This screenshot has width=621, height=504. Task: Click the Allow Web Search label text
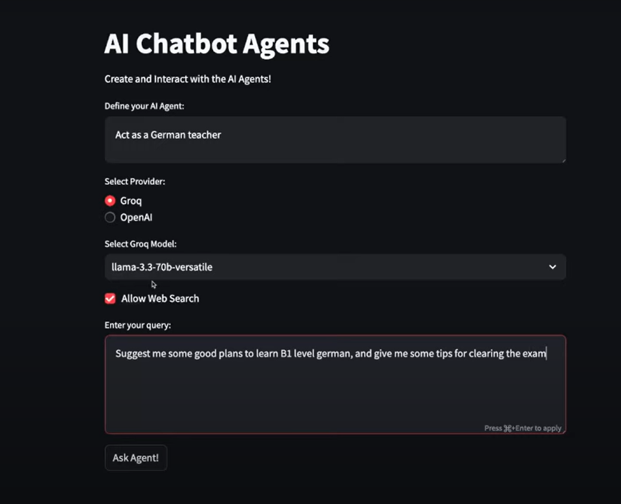(x=160, y=298)
